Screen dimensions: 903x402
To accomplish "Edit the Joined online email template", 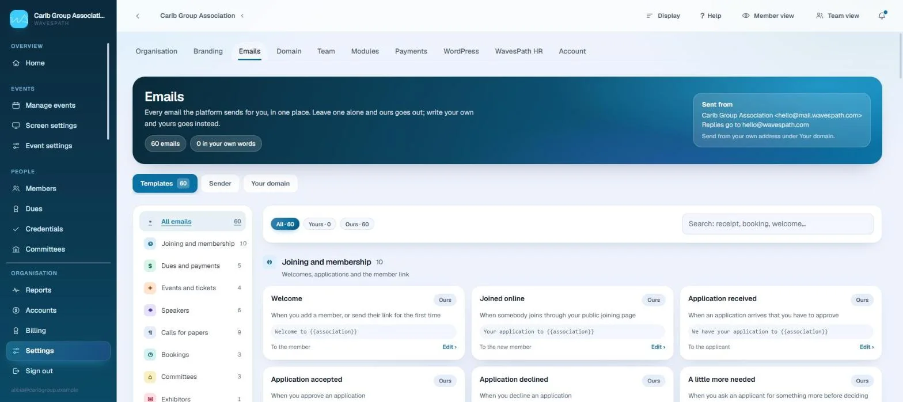I will 658,347.
